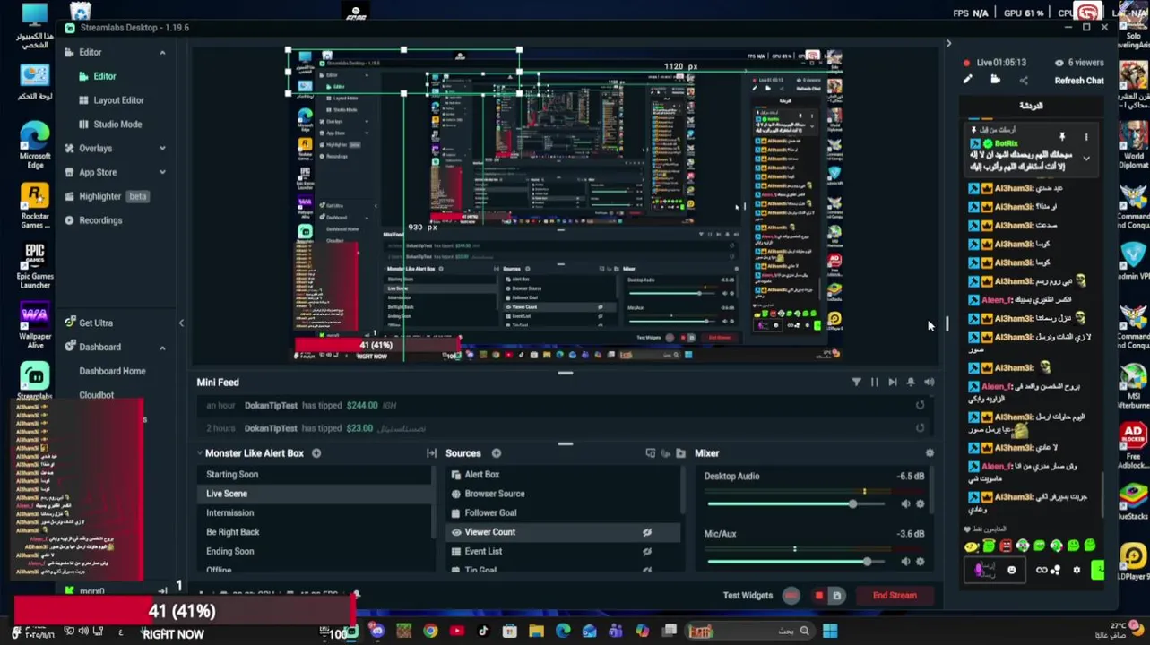Screen dimensions: 1150x645
Task: Collapse the Dashboard section
Action: click(162, 348)
